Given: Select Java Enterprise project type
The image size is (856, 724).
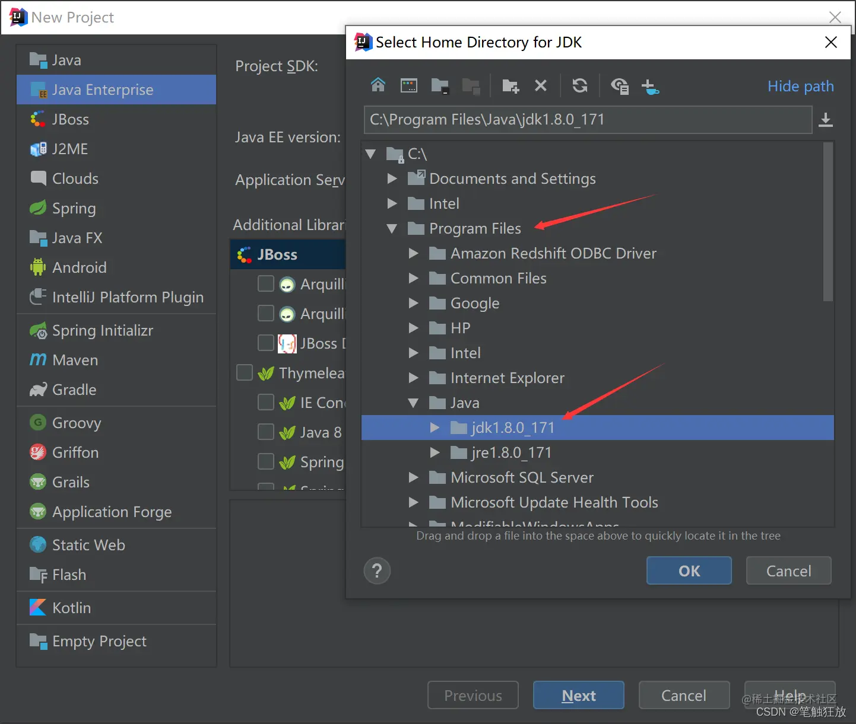Looking at the screenshot, I should tap(116, 90).
